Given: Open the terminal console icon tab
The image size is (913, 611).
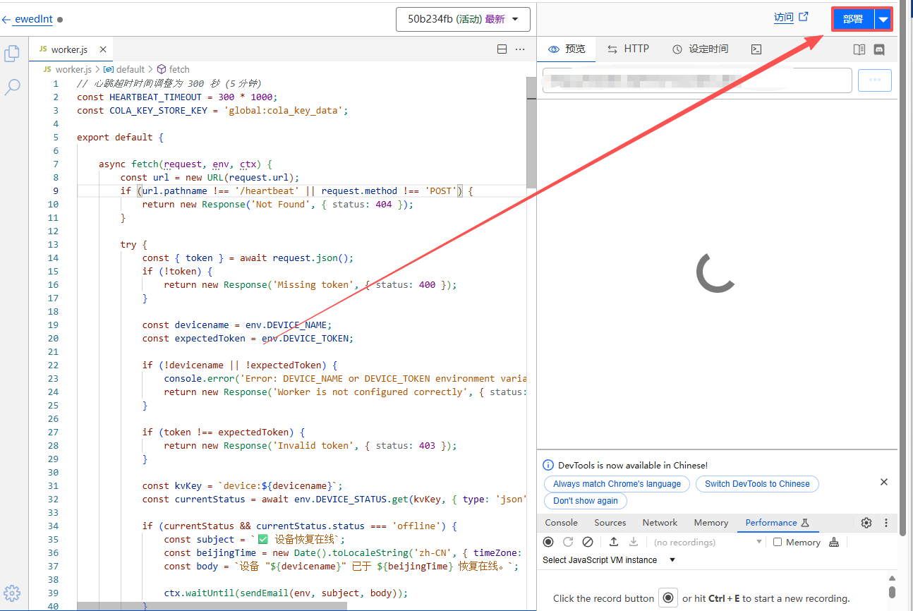Looking at the screenshot, I should point(756,49).
